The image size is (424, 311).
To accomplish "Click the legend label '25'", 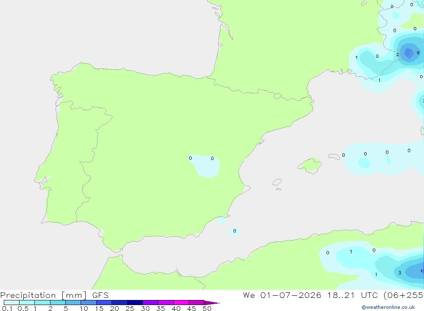I will pos(130,308).
